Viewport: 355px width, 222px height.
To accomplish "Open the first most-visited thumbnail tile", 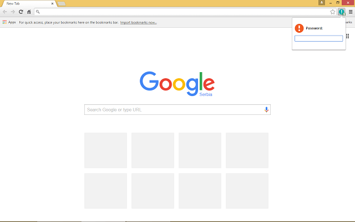I will click(105, 150).
